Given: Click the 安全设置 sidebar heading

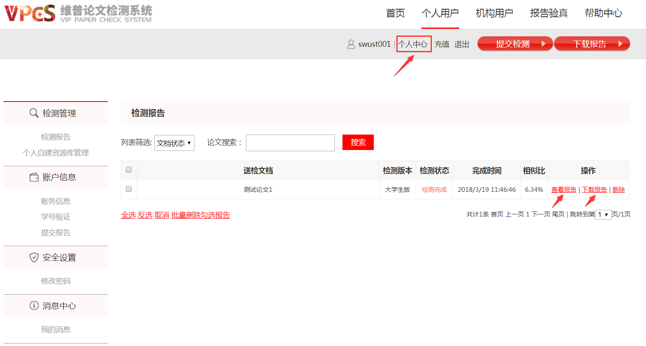Looking at the screenshot, I should click(x=56, y=257).
